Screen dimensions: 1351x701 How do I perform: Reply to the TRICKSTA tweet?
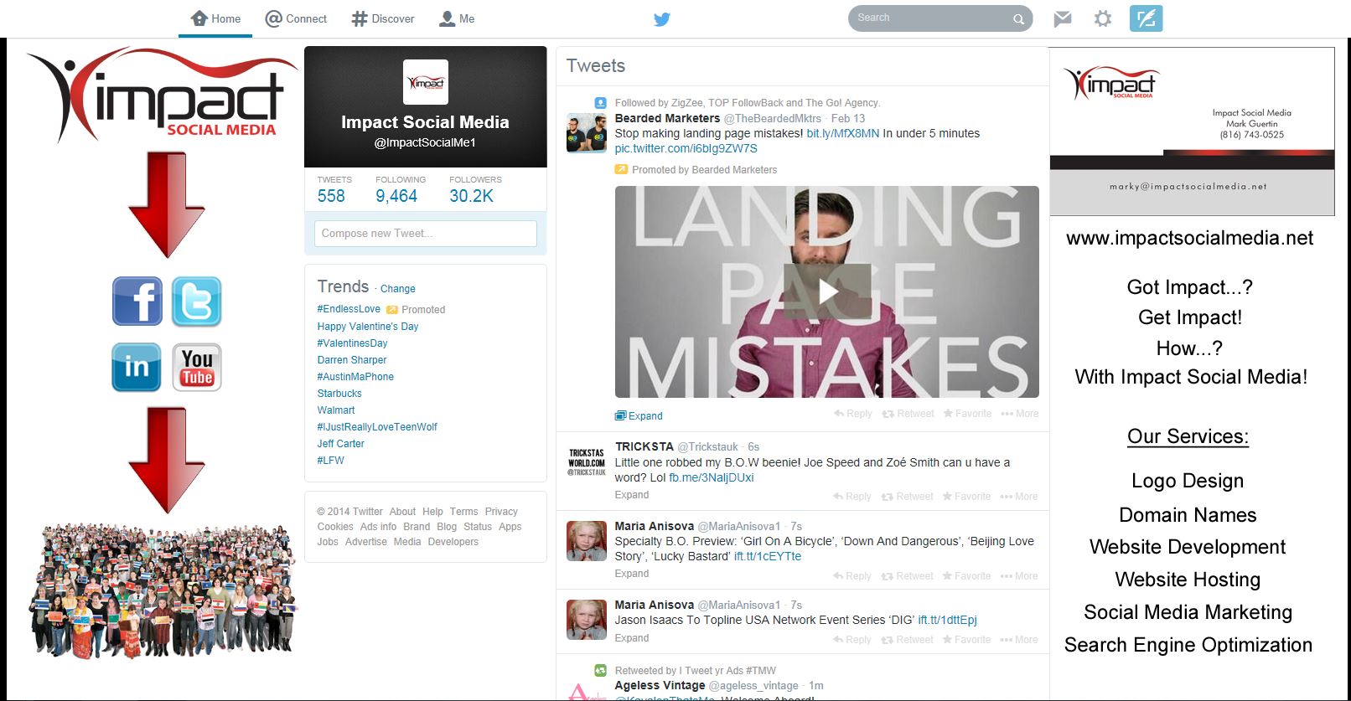[852, 497]
